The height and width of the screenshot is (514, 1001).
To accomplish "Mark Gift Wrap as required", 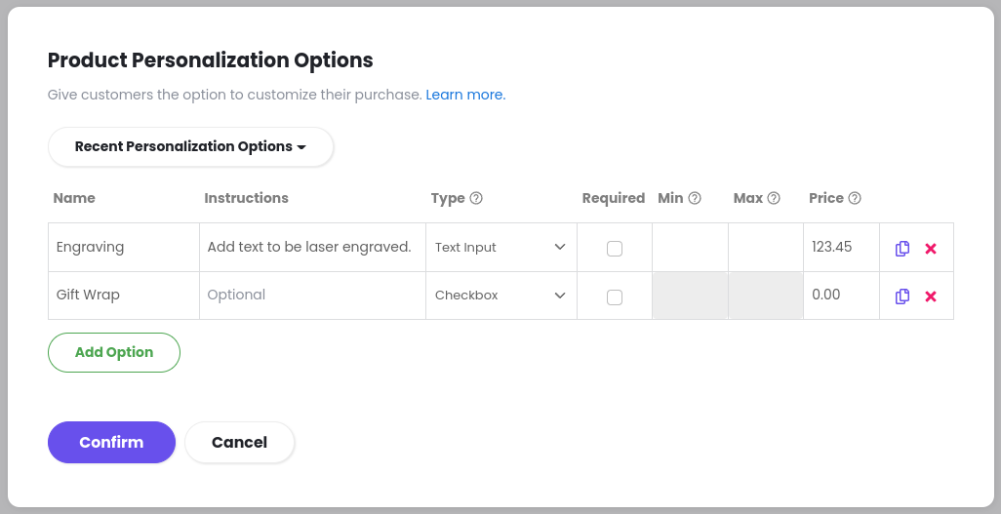I will coord(614,297).
